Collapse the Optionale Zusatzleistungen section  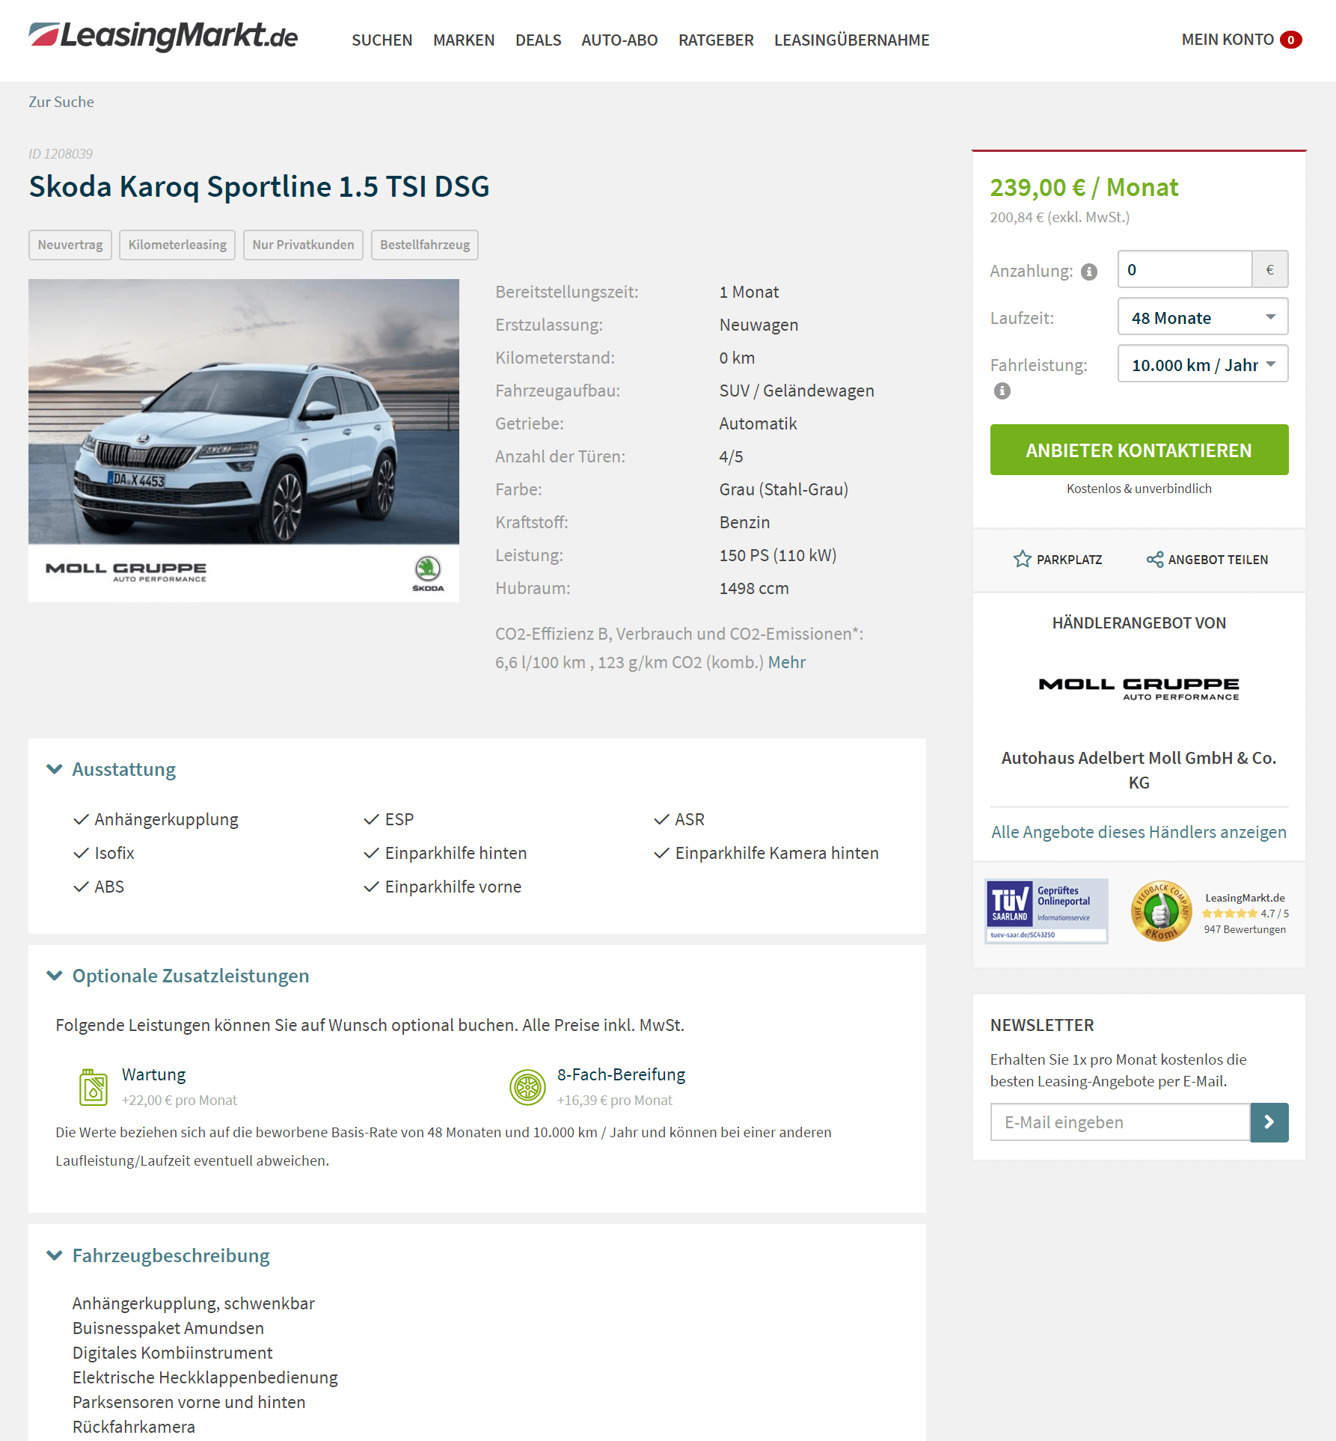pos(55,976)
